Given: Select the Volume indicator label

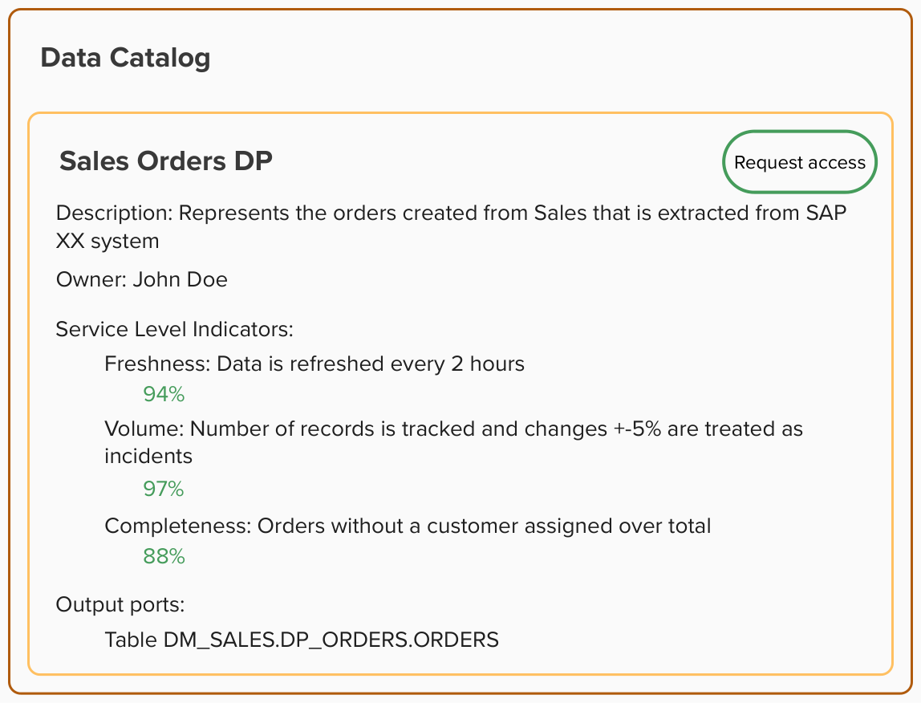Looking at the screenshot, I should pos(144,429).
